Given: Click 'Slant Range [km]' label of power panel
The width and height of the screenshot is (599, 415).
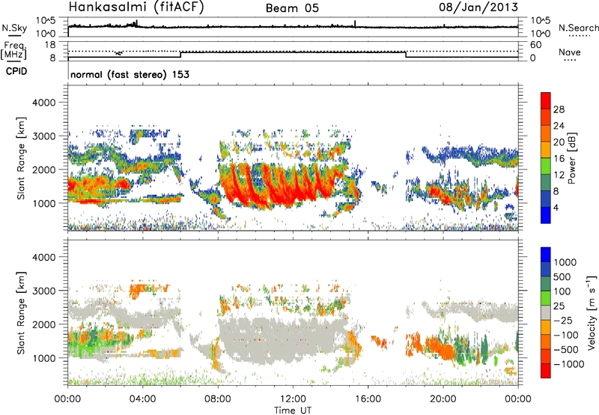Looking at the screenshot, I should click(x=21, y=158).
